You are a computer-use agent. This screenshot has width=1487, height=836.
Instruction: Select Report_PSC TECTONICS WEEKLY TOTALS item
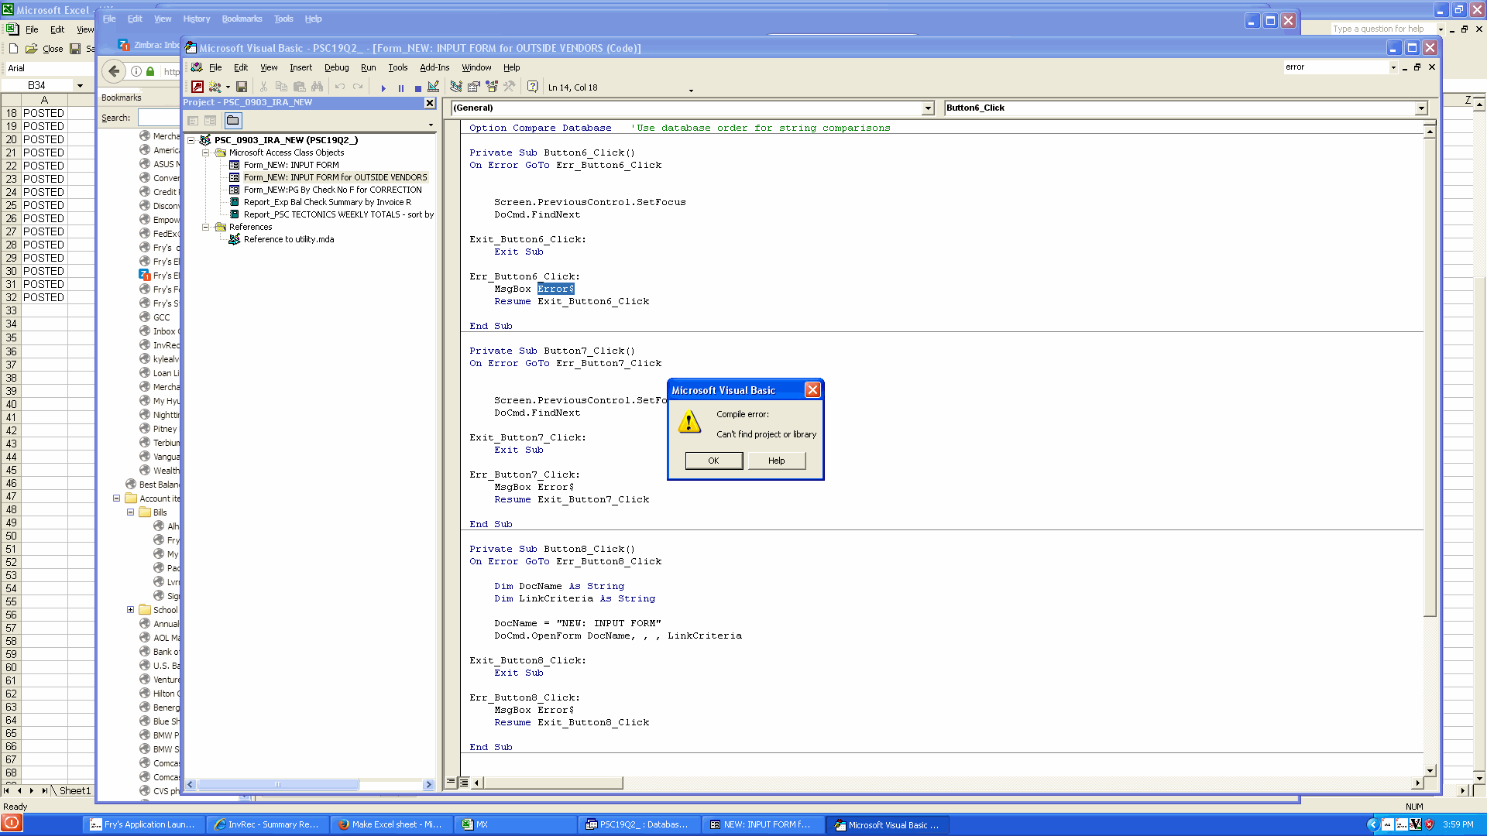pyautogui.click(x=338, y=214)
